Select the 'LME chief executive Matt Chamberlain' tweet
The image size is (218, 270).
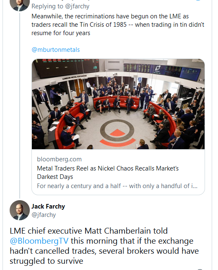(104, 246)
